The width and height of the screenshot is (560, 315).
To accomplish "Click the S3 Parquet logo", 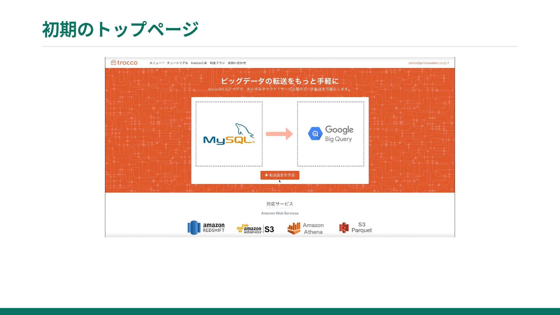I will [x=356, y=228].
